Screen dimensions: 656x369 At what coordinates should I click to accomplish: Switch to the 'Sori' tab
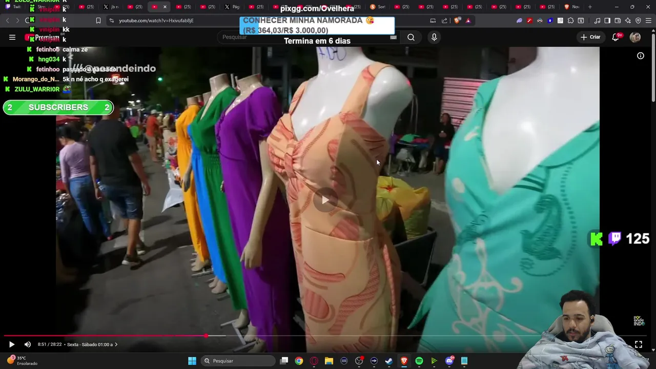(x=378, y=7)
